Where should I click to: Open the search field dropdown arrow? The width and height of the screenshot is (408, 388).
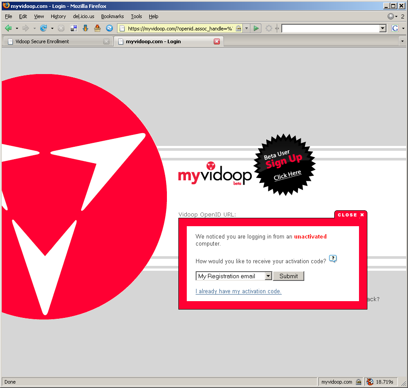click(382, 28)
